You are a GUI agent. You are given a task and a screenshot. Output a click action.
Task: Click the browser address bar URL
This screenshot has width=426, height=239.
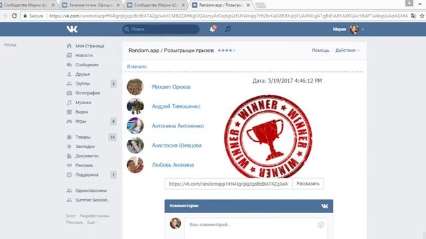(228, 16)
